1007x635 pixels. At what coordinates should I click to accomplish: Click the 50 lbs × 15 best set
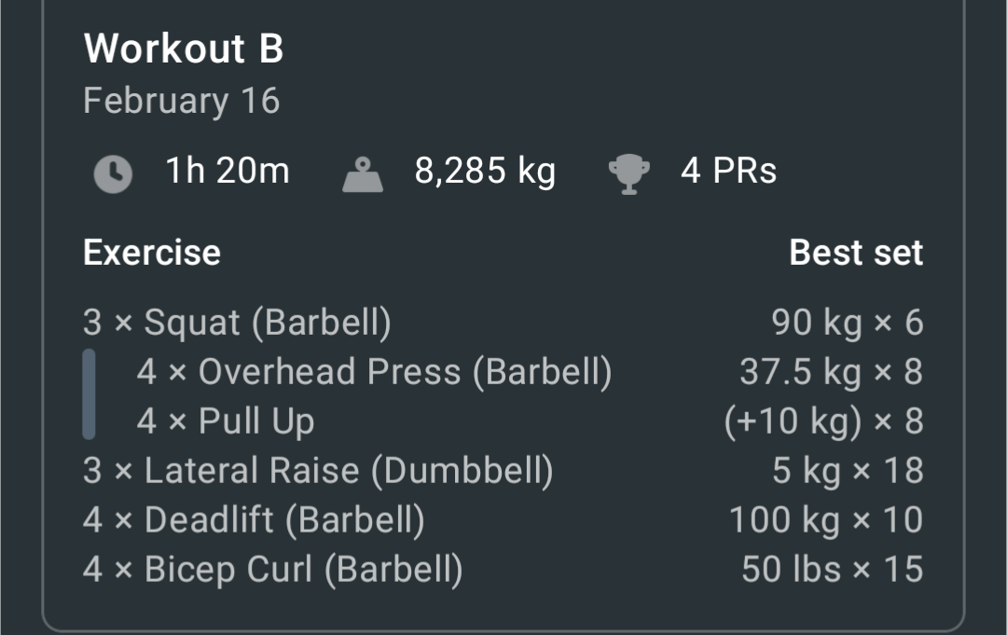click(x=833, y=570)
